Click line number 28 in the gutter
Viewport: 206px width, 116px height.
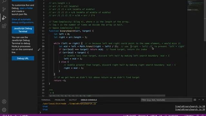[x=43, y=84]
